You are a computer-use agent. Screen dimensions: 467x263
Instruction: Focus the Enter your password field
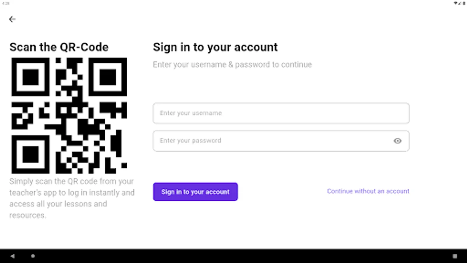[x=271, y=141]
